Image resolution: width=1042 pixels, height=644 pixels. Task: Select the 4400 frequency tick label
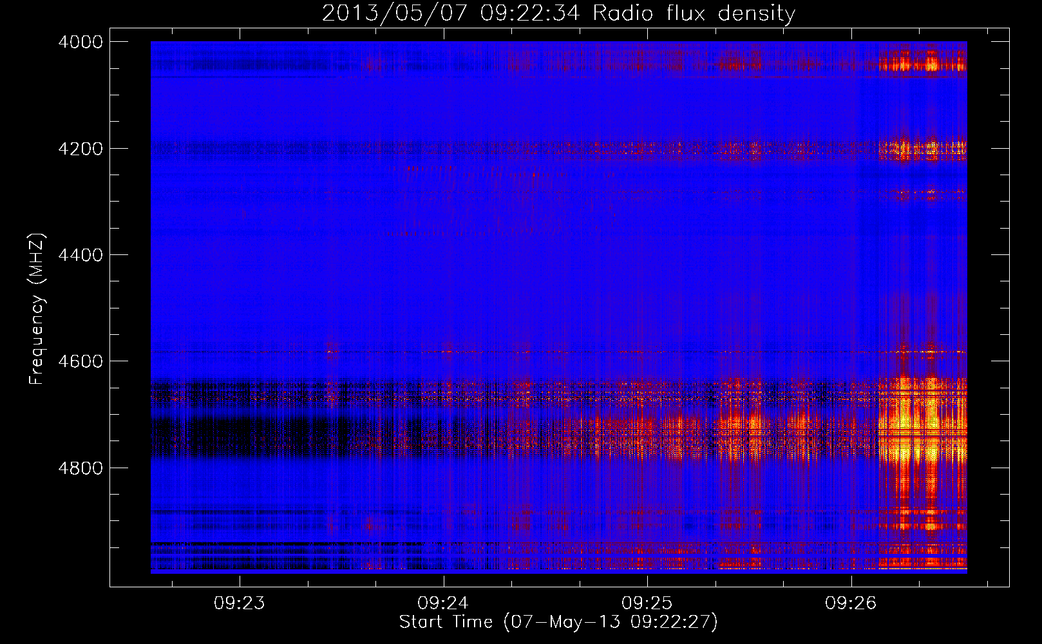coord(81,255)
